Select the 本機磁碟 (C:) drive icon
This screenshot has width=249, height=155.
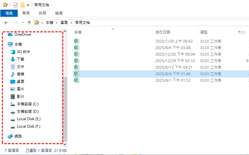13,104
